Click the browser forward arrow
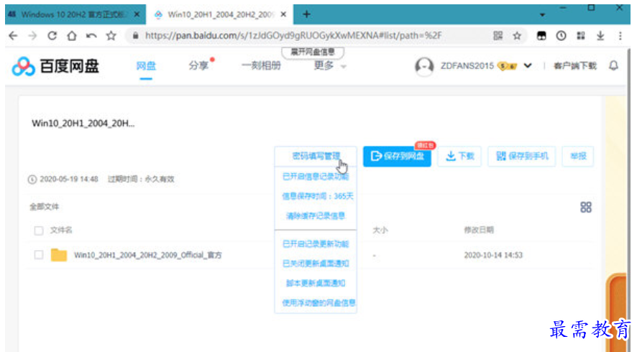Image resolution: width=637 pixels, height=352 pixels. point(32,36)
